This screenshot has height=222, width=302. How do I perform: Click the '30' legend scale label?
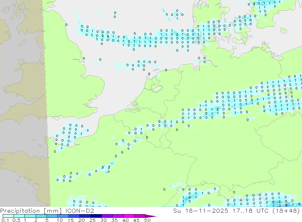coord(103,220)
